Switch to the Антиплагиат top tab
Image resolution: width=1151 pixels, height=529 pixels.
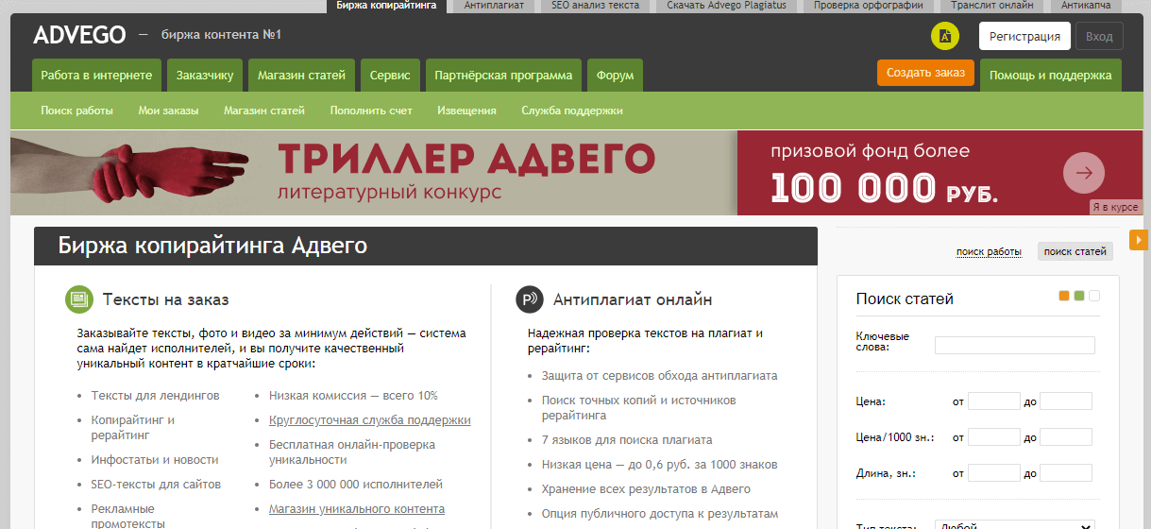(x=494, y=6)
